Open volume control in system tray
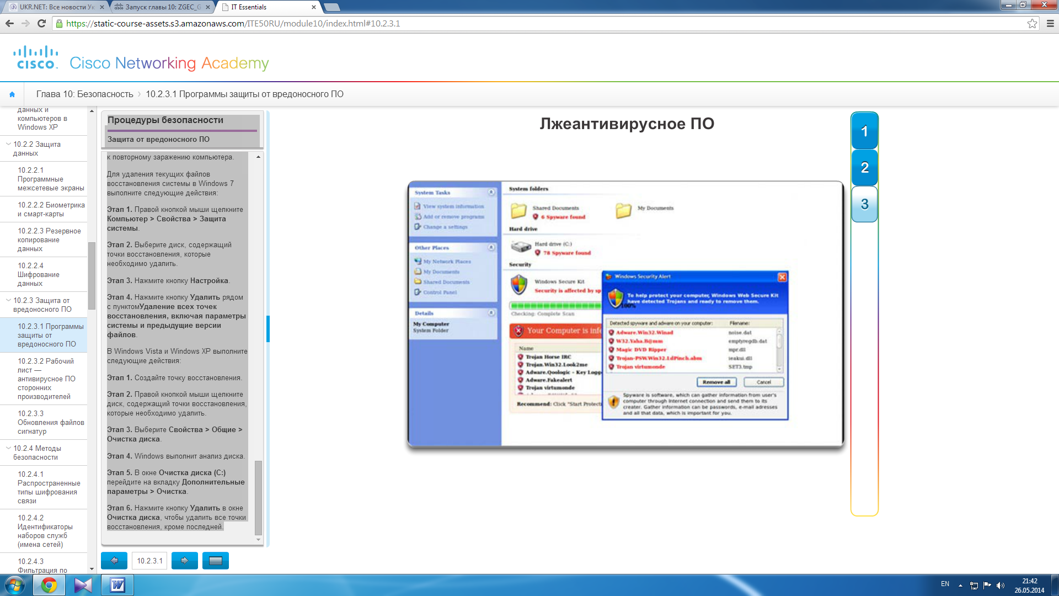 coord(1001,586)
